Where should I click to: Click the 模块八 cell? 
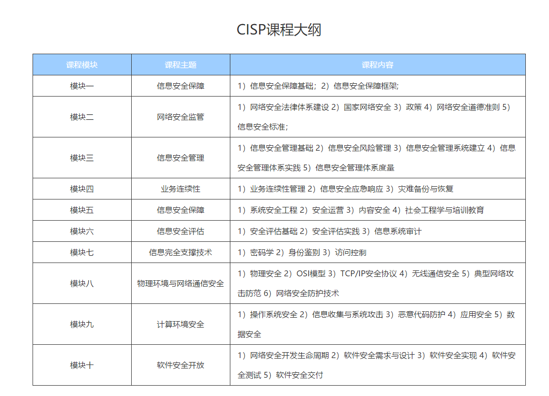[82, 283]
